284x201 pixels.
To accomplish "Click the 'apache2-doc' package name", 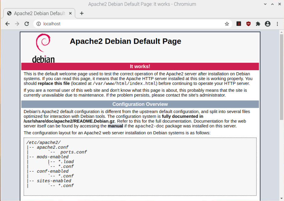I will (x=150, y=126).
